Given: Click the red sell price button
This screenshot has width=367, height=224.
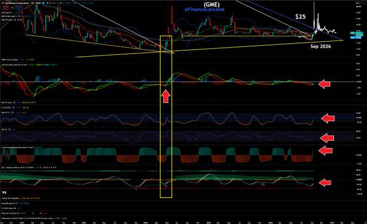Looking at the screenshot, I should click(x=5, y=8).
